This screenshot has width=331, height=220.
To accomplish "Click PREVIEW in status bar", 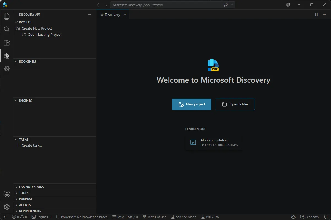I will (x=210, y=217).
